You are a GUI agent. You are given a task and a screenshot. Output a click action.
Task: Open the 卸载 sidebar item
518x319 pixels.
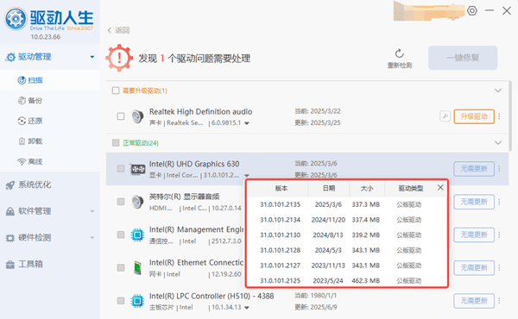50,141
